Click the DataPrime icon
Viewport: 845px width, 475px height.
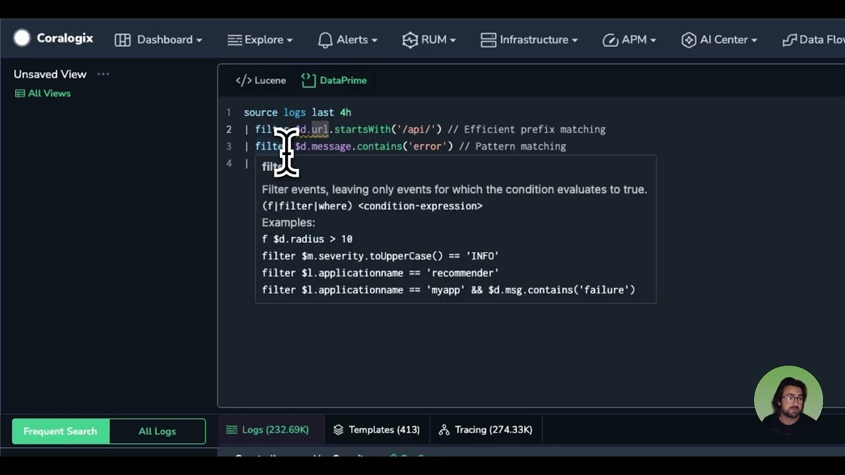pyautogui.click(x=308, y=80)
